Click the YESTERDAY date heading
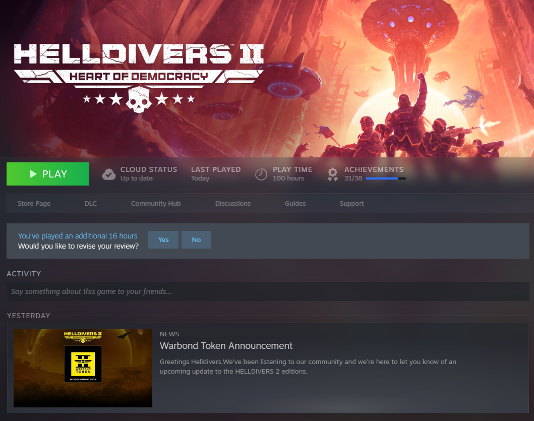Screen dimensions: 534x421 29,316
